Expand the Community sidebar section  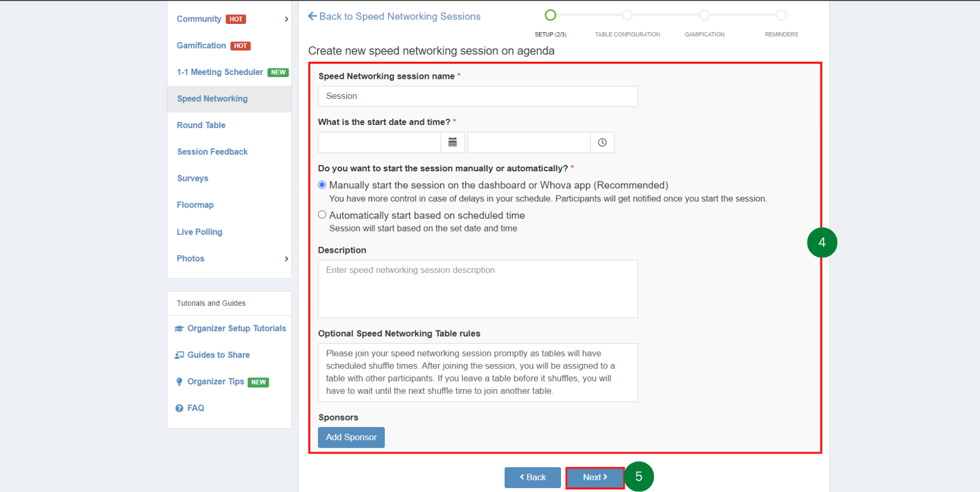point(286,18)
